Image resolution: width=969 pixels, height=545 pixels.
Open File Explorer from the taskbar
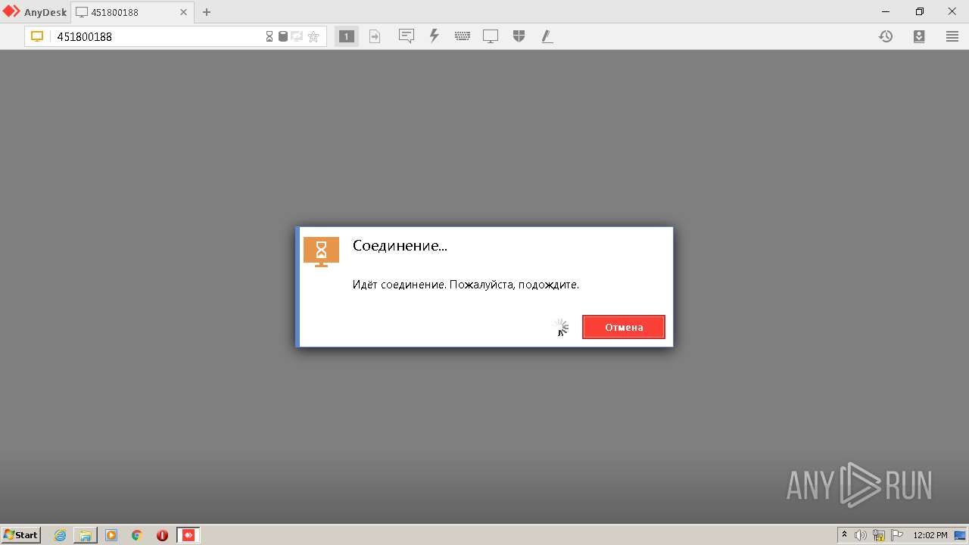point(86,535)
